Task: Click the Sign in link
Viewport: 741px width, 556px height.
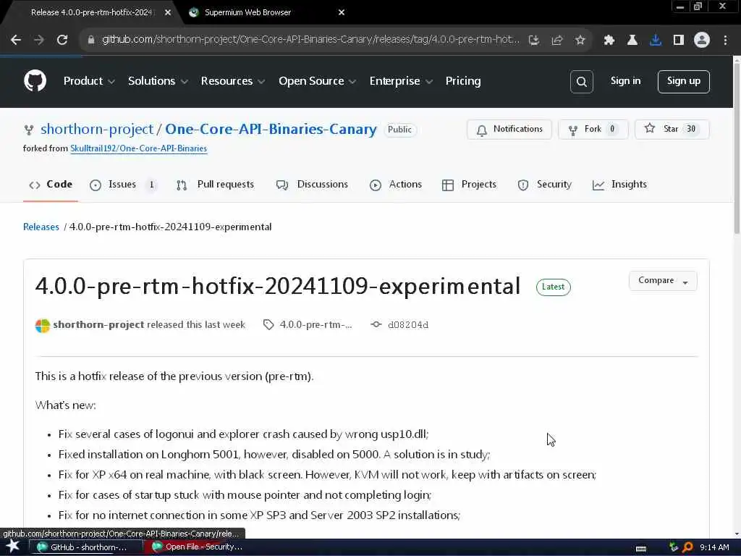Action: (625, 81)
